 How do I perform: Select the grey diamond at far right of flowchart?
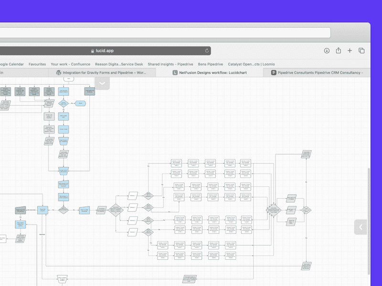tap(306, 210)
